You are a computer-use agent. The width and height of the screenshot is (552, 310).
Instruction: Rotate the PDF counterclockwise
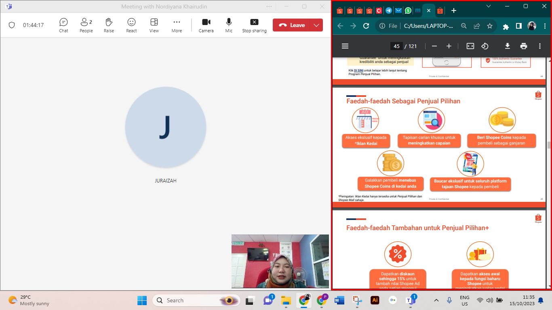[x=485, y=46]
